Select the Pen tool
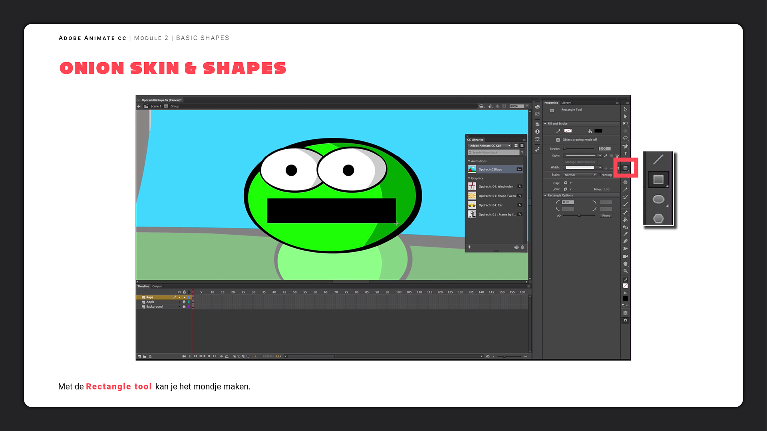Image resolution: width=767 pixels, height=431 pixels. click(625, 146)
